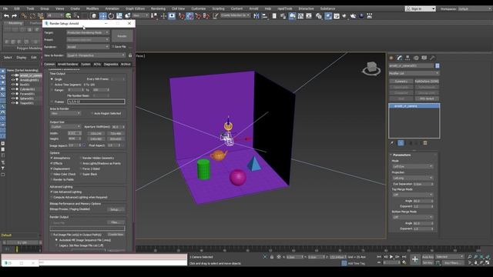Open the Target dropdown in Render Setup
The height and width of the screenshot is (277, 493).
pos(88,32)
